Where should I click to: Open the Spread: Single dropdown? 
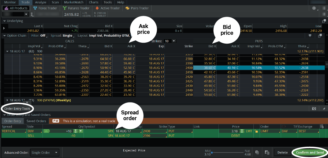coord(62,35)
